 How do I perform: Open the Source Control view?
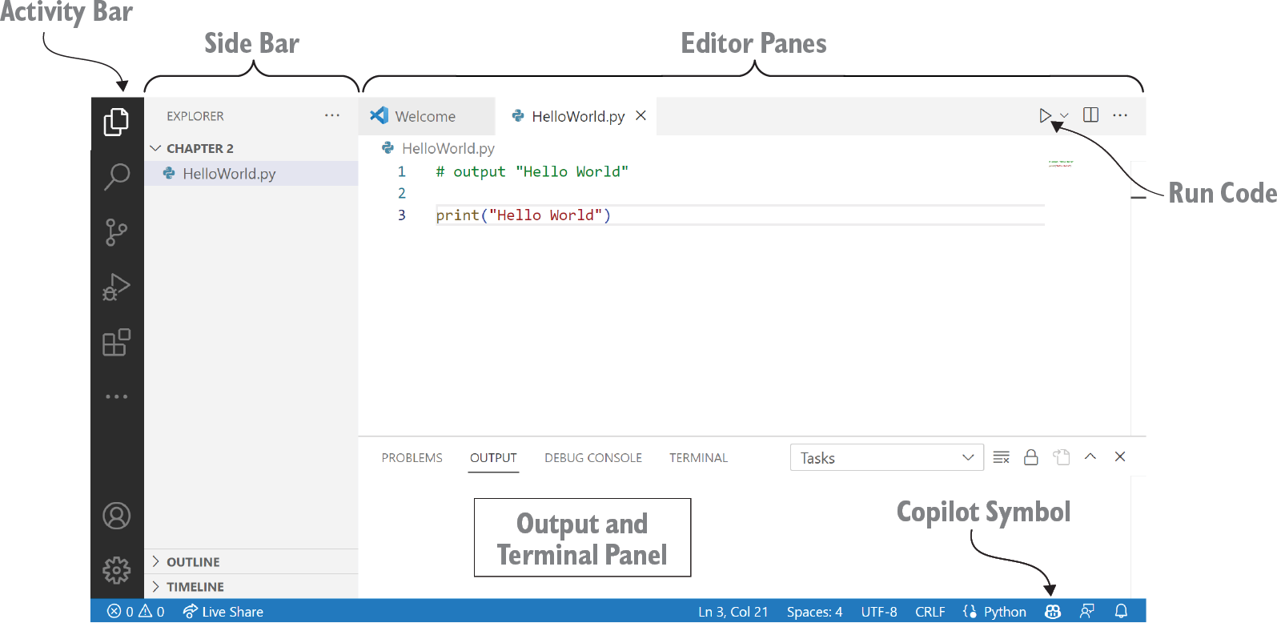tap(116, 232)
